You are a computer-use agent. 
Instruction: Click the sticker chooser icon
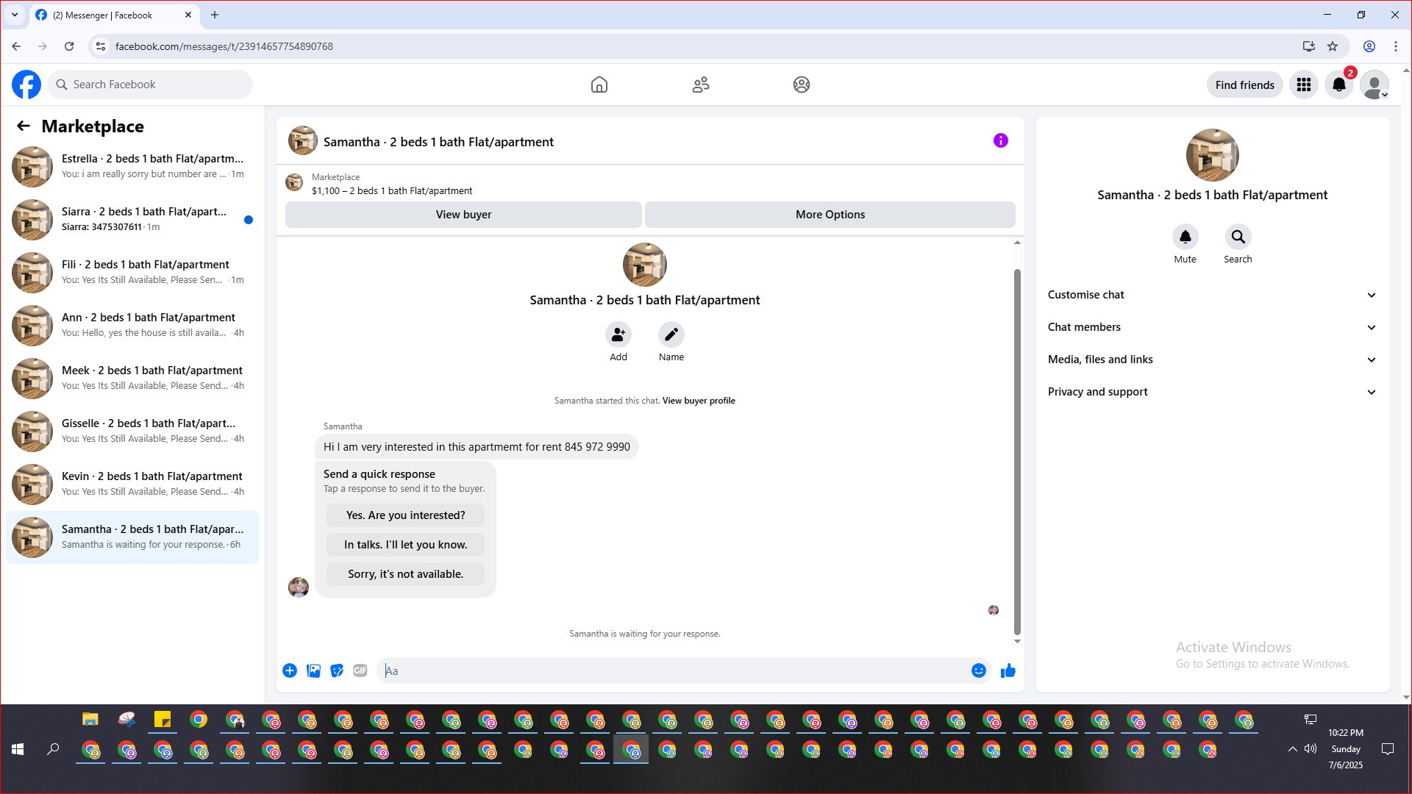[x=337, y=670]
